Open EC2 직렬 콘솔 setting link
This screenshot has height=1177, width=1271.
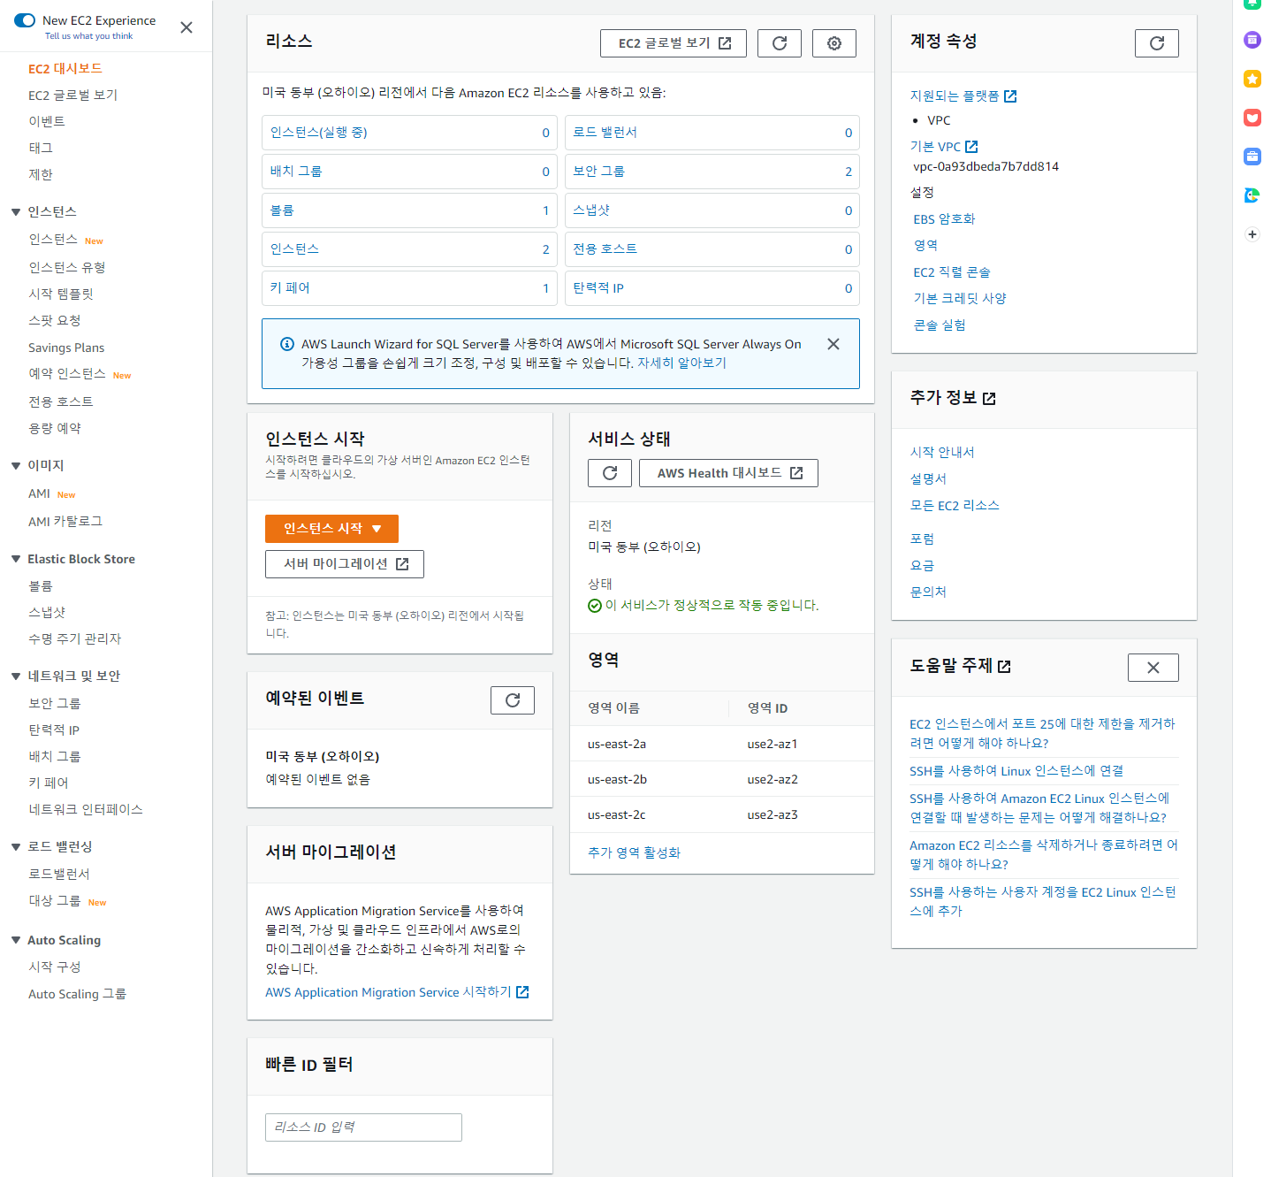coord(952,272)
